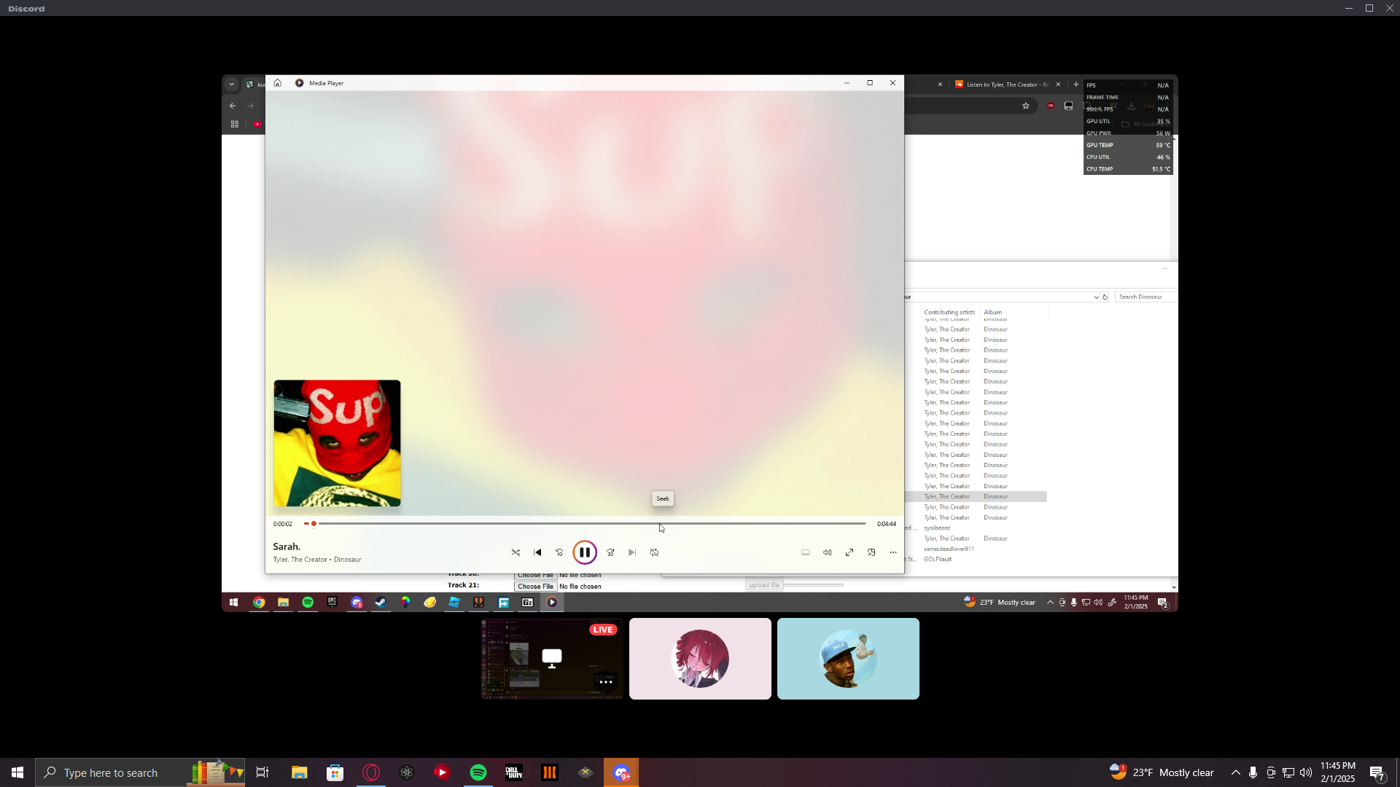Screen dimensions: 1400x787
Task: Go to previous track
Action: [537, 552]
